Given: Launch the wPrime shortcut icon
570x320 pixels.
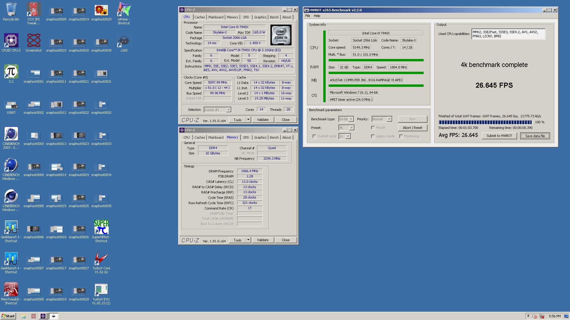Looking at the screenshot, I should click(124, 13).
